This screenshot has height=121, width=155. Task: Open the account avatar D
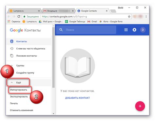click(143, 30)
